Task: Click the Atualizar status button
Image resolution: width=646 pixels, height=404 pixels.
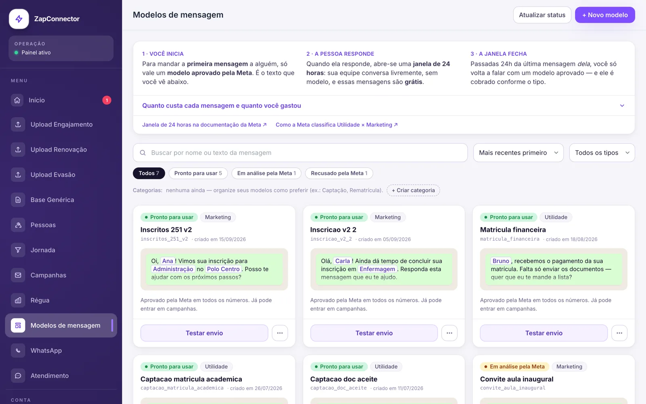Action: click(542, 15)
